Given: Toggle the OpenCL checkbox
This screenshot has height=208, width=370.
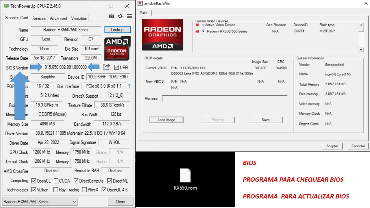Looking at the screenshot, I should click(x=34, y=181).
